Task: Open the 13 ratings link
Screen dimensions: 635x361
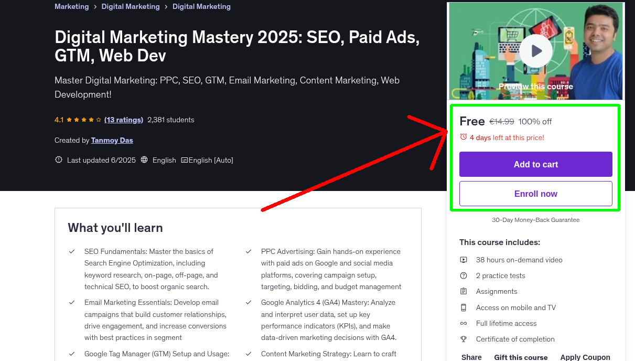Action: [124, 120]
